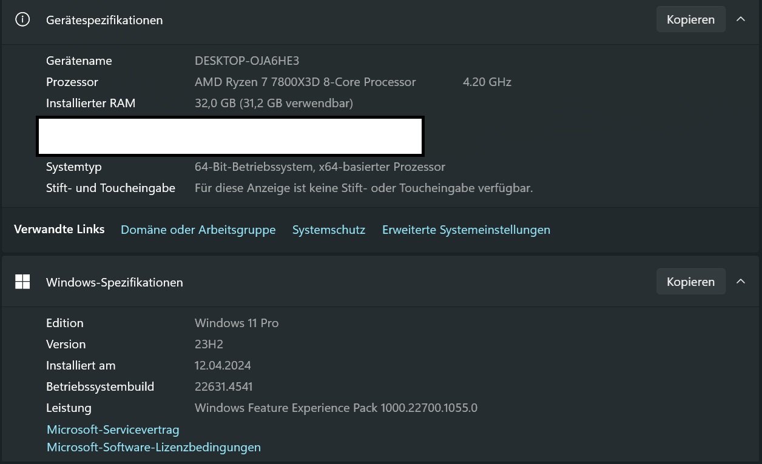Collapse the Windows-Spezifikationen section

tap(741, 282)
